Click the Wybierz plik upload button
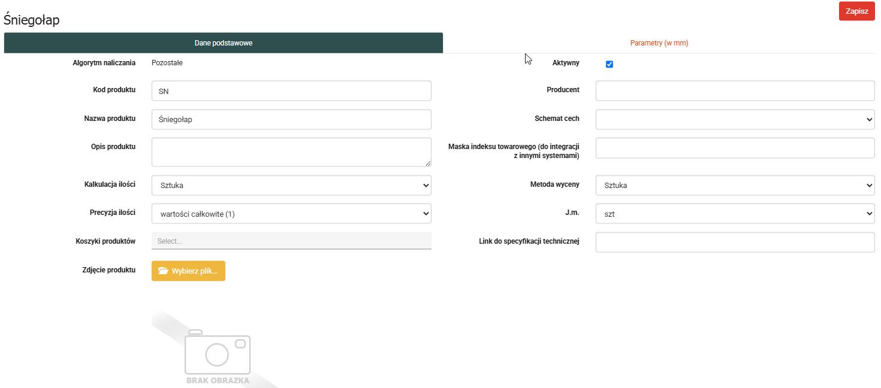The height and width of the screenshot is (388, 881). [x=188, y=271]
